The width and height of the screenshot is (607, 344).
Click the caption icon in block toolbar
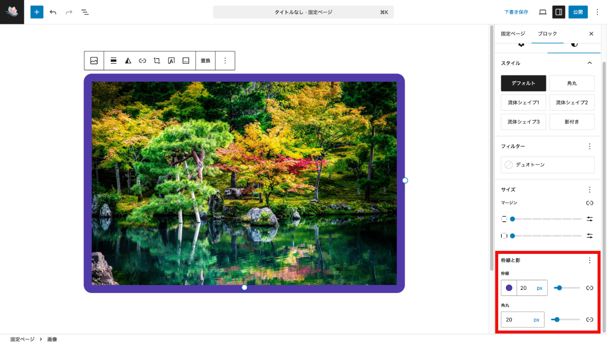(186, 61)
